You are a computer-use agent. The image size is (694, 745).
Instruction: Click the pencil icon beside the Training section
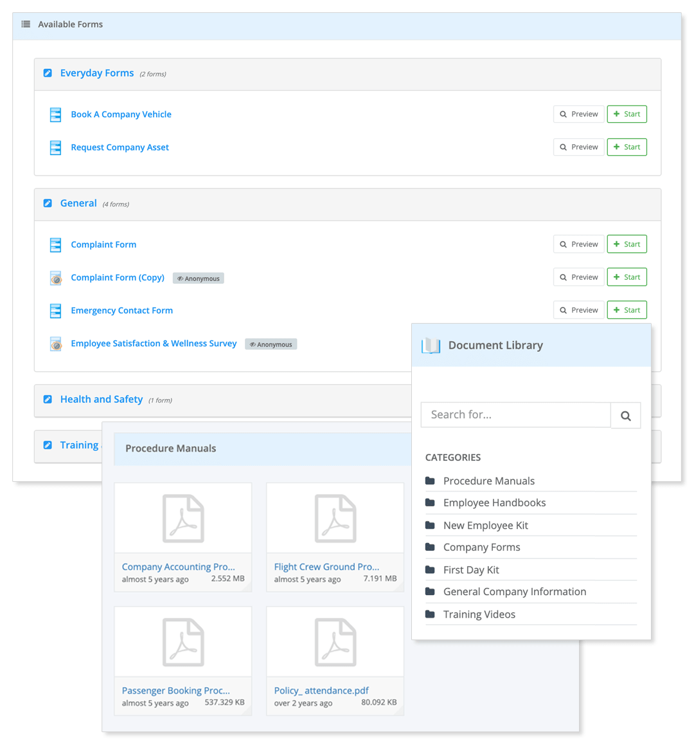48,445
